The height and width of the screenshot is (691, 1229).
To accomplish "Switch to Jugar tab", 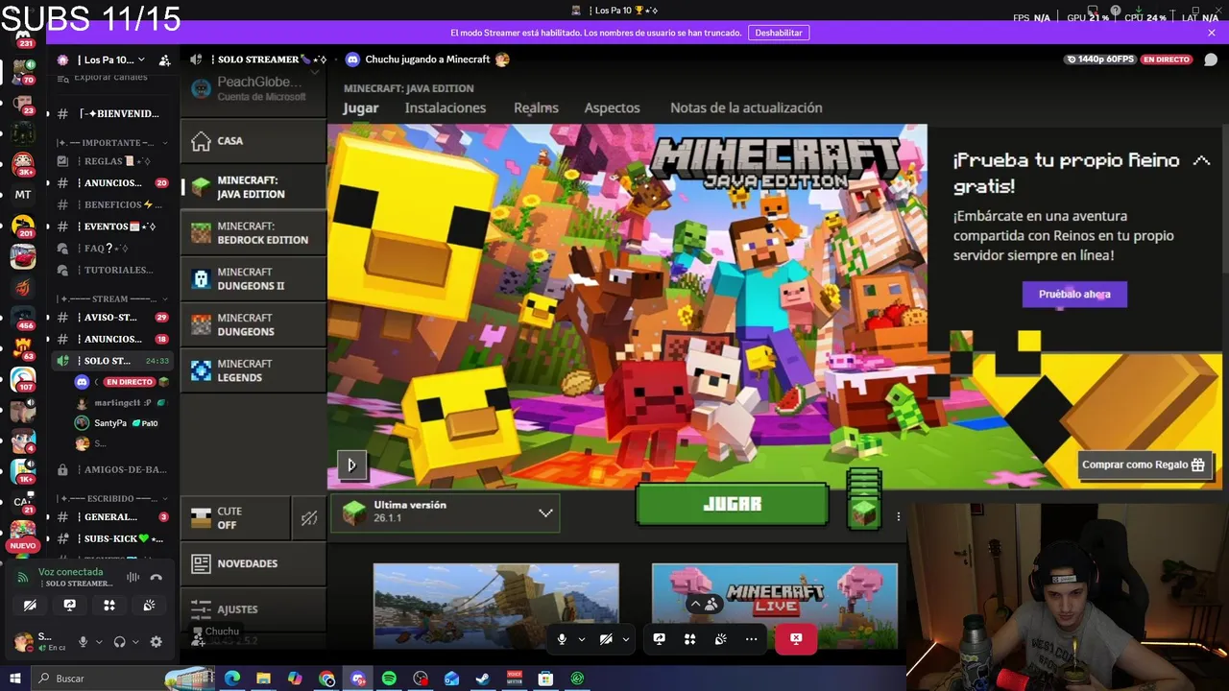I will coord(361,107).
